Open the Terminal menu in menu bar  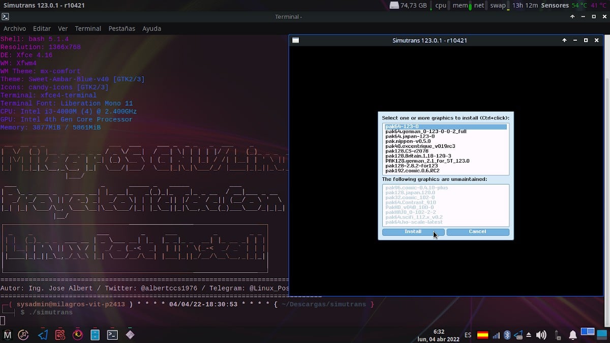tap(88, 28)
